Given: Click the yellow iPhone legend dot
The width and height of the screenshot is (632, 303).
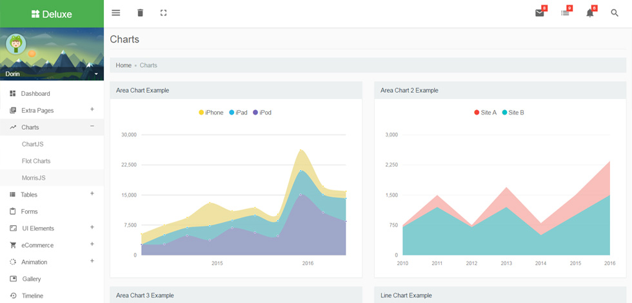Looking at the screenshot, I should point(201,113).
